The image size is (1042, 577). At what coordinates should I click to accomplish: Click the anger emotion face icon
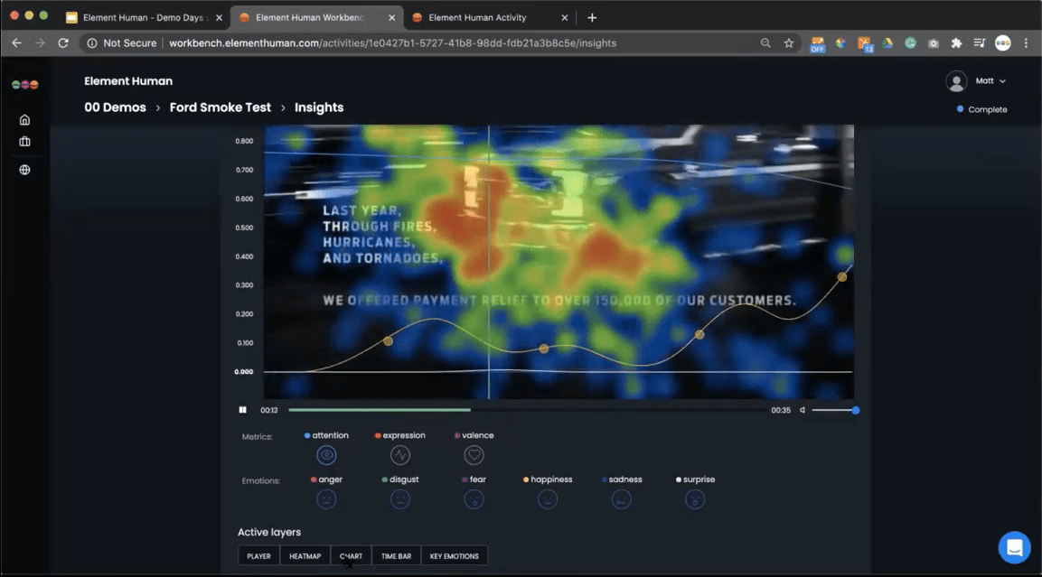tap(326, 498)
